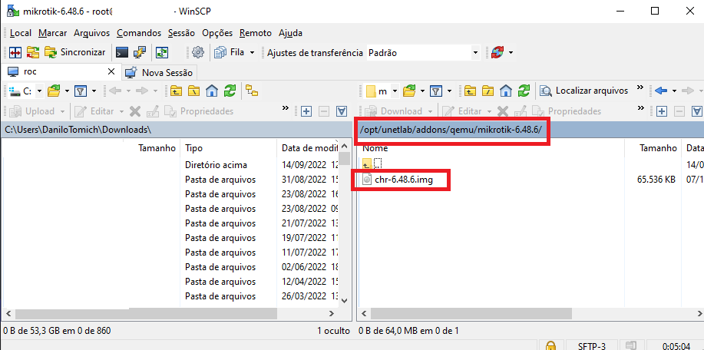This screenshot has height=350, width=704.
Task: Go to remote home directory icon
Action: coord(506,91)
